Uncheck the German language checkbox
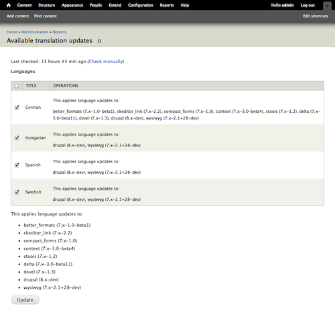 [17, 107]
